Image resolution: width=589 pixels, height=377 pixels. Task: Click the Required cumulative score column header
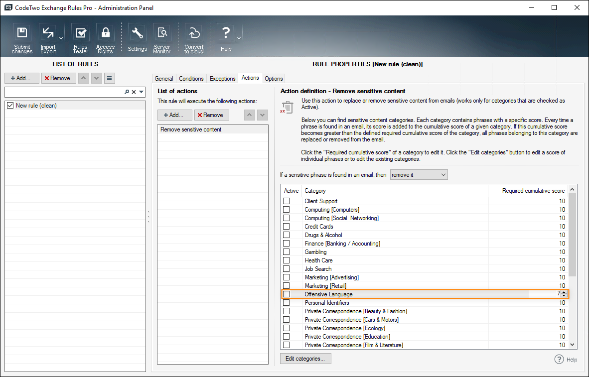point(528,191)
